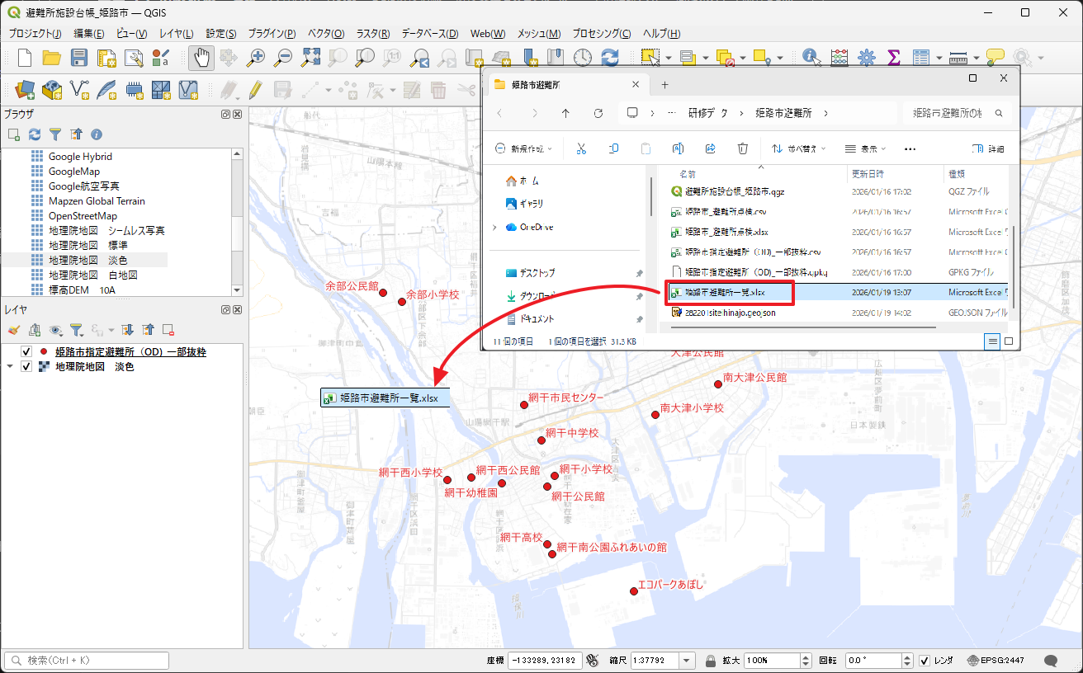1083x673 pixels.
Task: Open the 縮尺 scale dropdown
Action: click(687, 661)
